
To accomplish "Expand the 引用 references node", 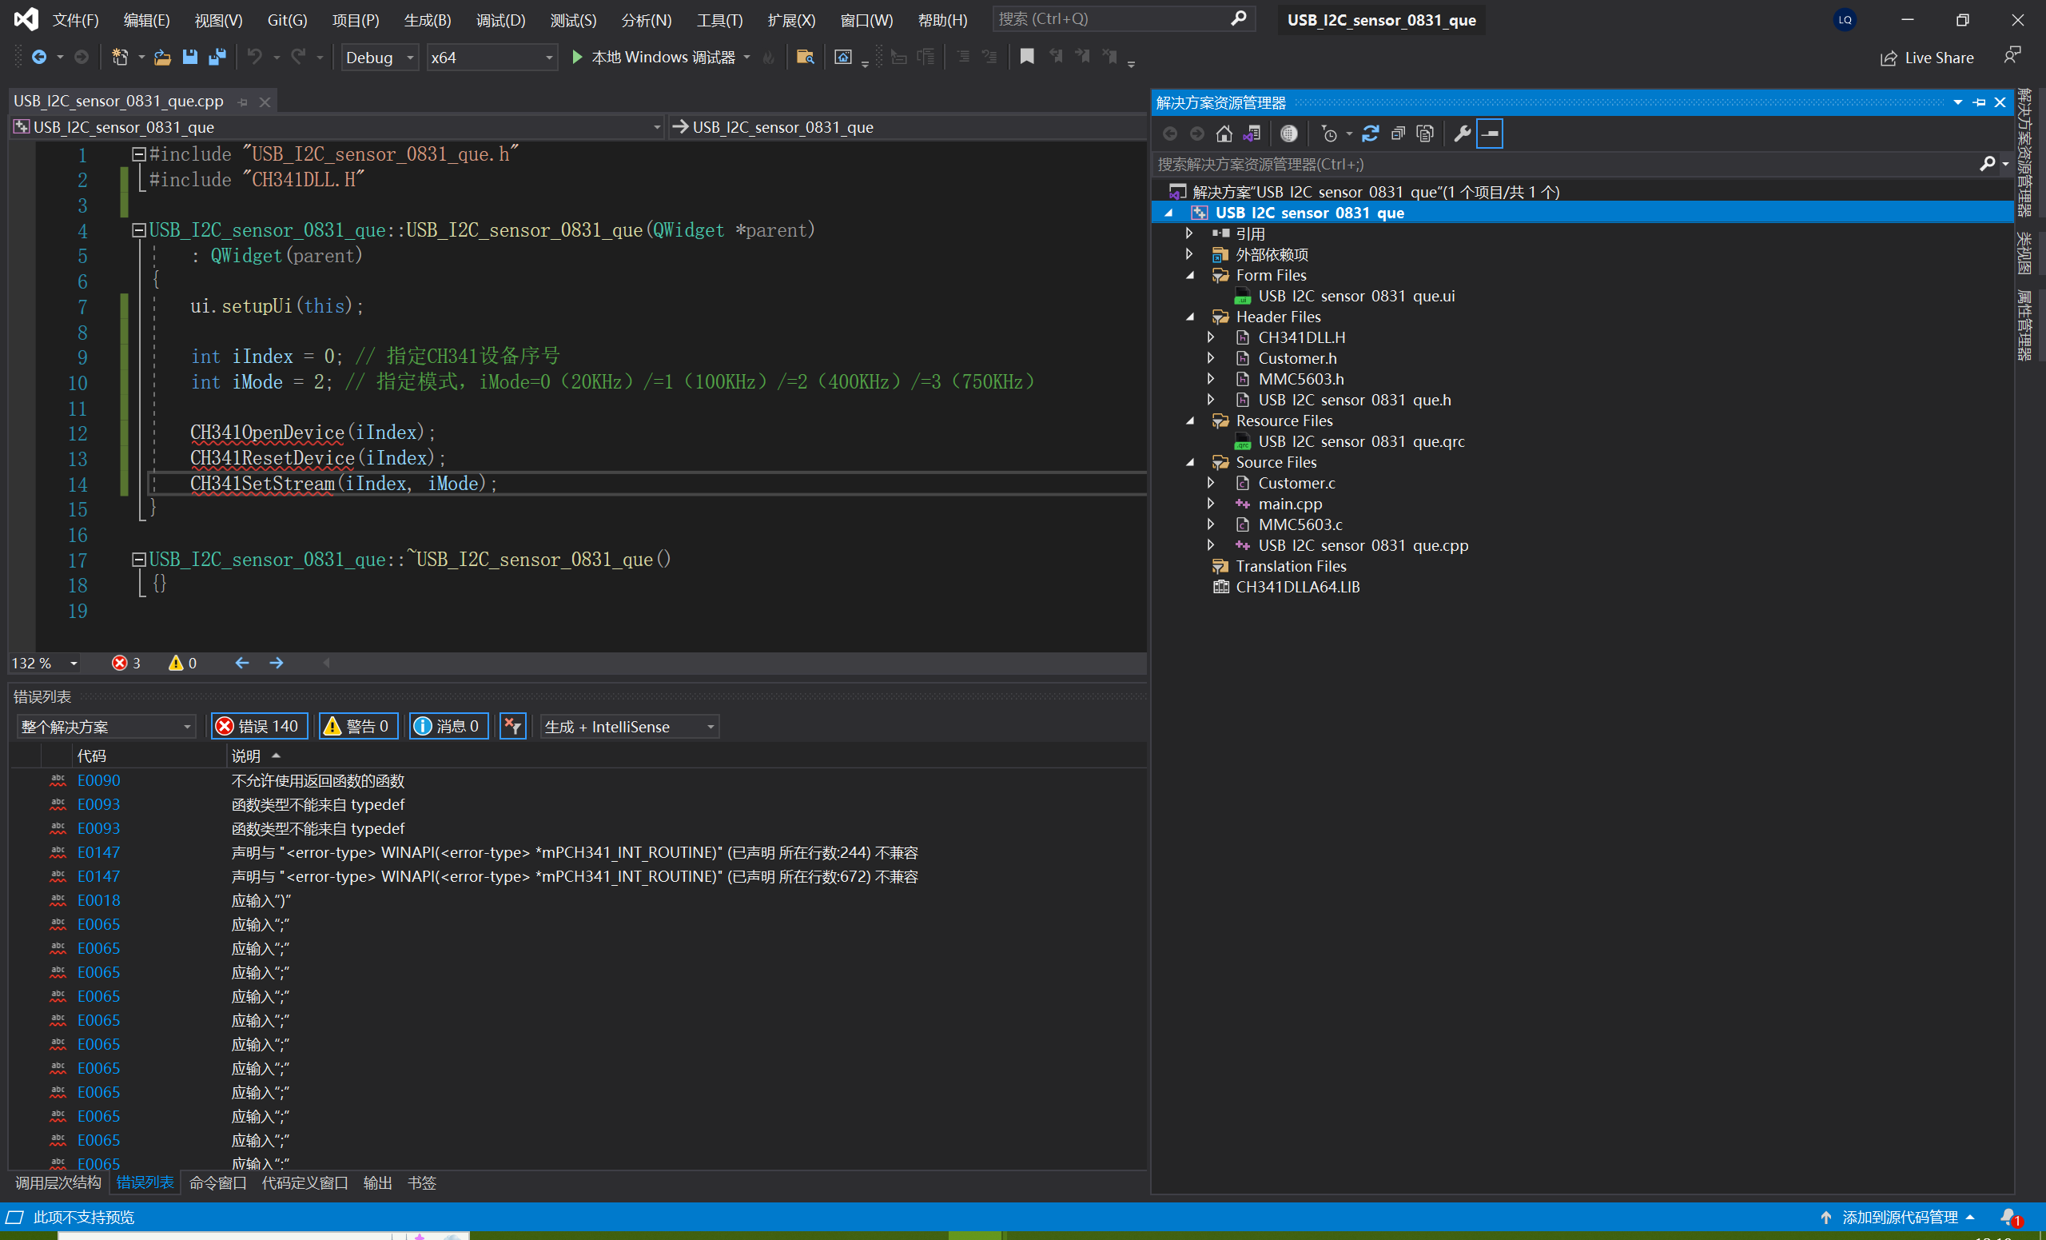I will pos(1189,233).
